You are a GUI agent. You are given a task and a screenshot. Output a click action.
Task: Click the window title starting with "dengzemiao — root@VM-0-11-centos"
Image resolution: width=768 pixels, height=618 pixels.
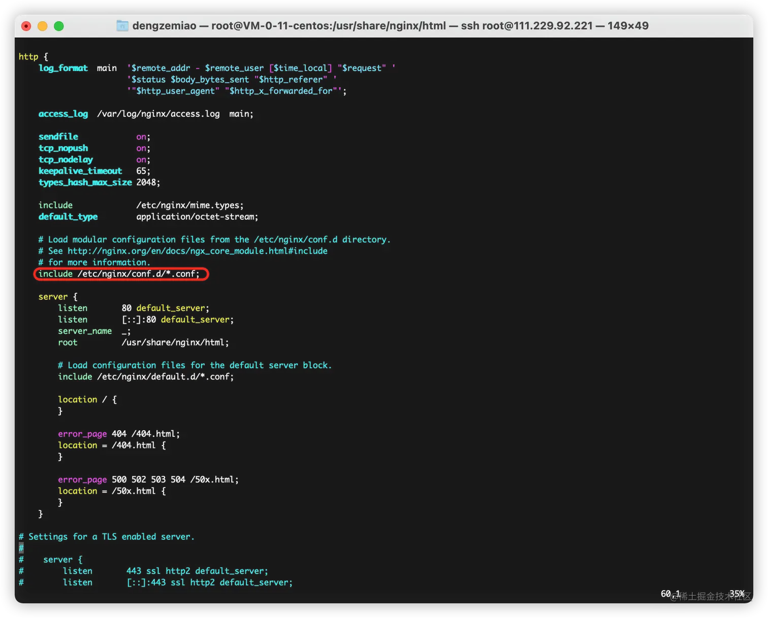390,26
